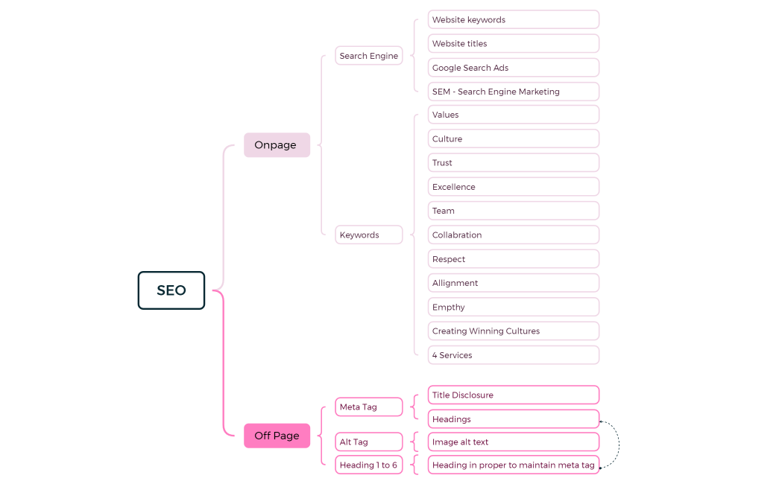
Task: Click the Alt Tag node
Action: pyautogui.click(x=368, y=442)
